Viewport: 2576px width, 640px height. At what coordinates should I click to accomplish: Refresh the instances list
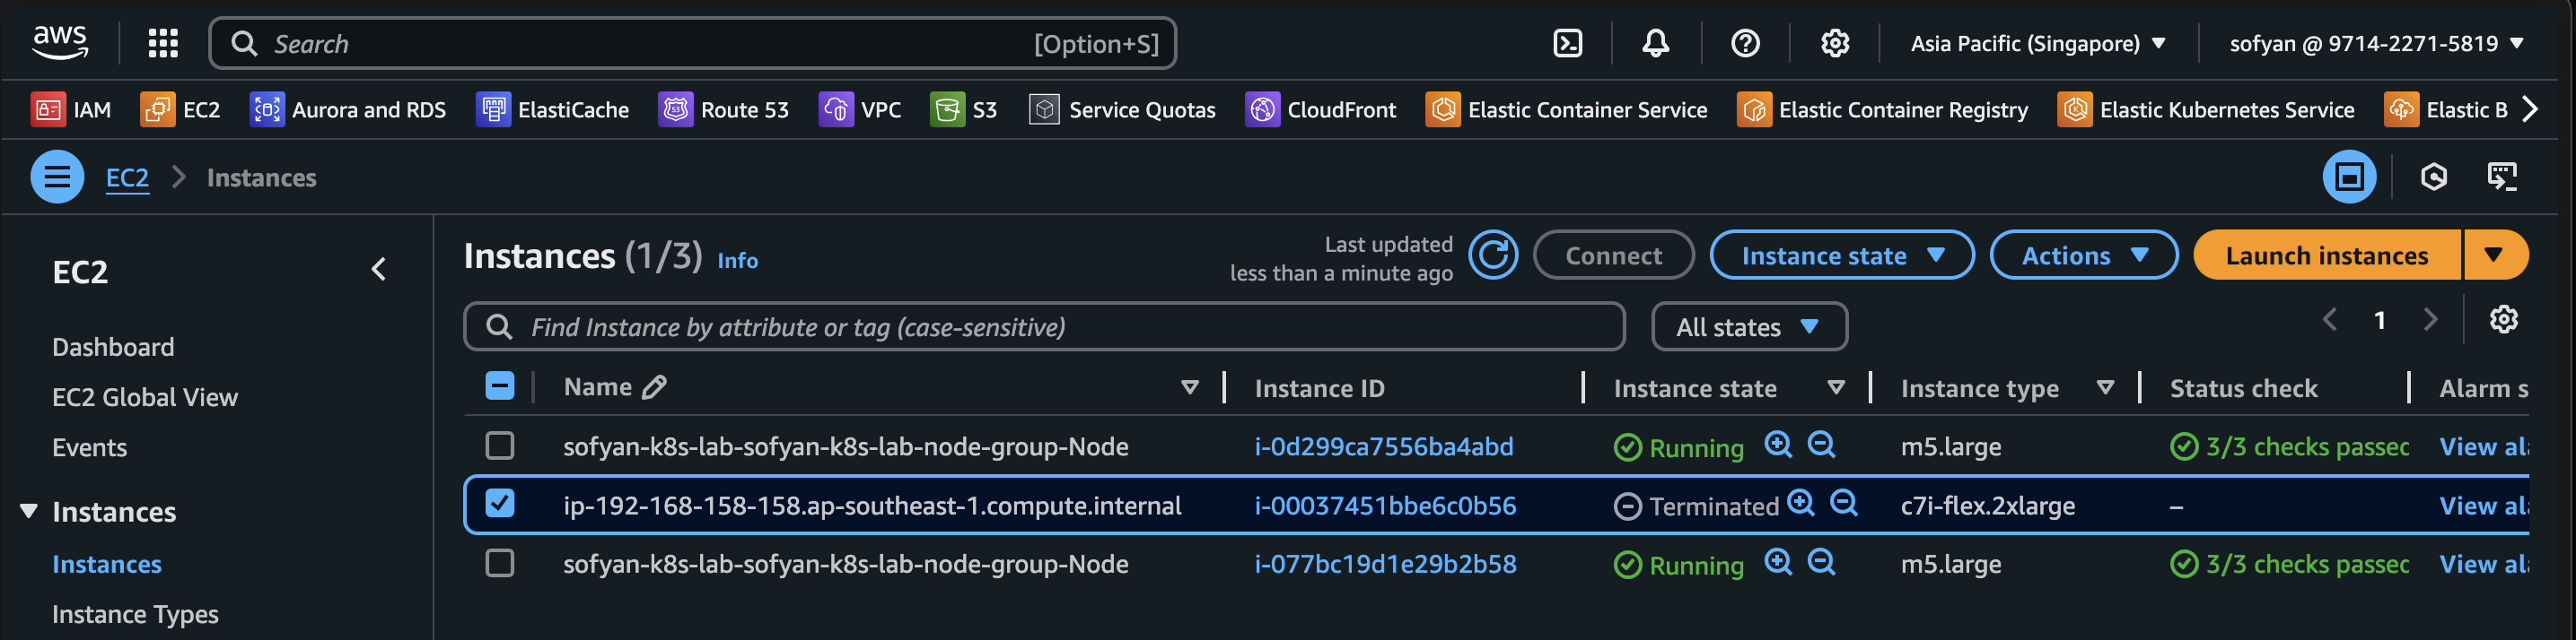[x=1493, y=255]
